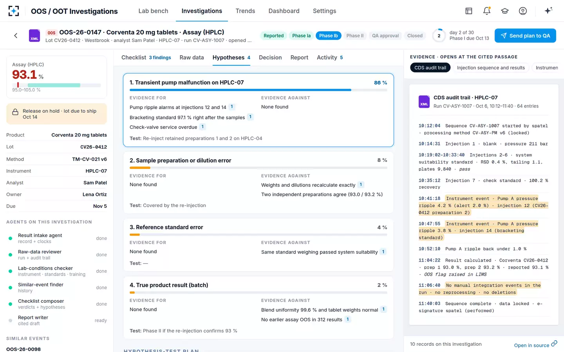The image size is (564, 352).
Task: Open the AI sparkle assistant icon
Action: [x=548, y=11]
